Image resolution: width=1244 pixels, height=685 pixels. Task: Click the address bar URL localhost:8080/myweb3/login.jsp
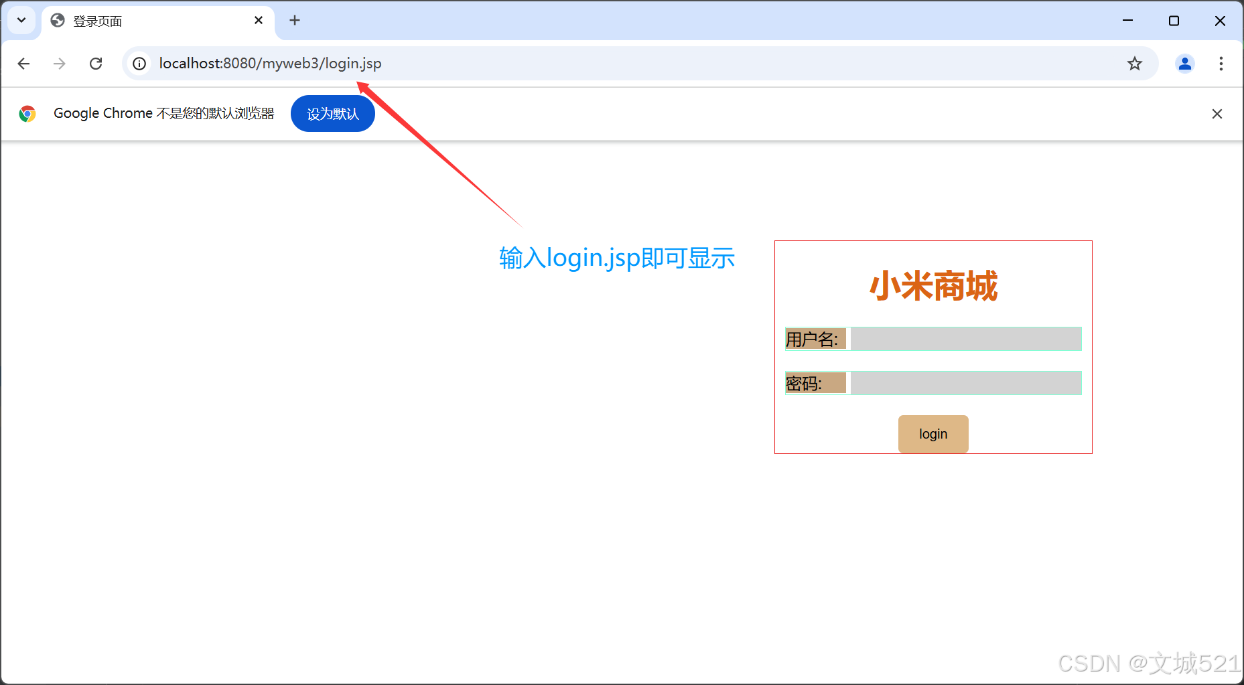click(x=270, y=64)
